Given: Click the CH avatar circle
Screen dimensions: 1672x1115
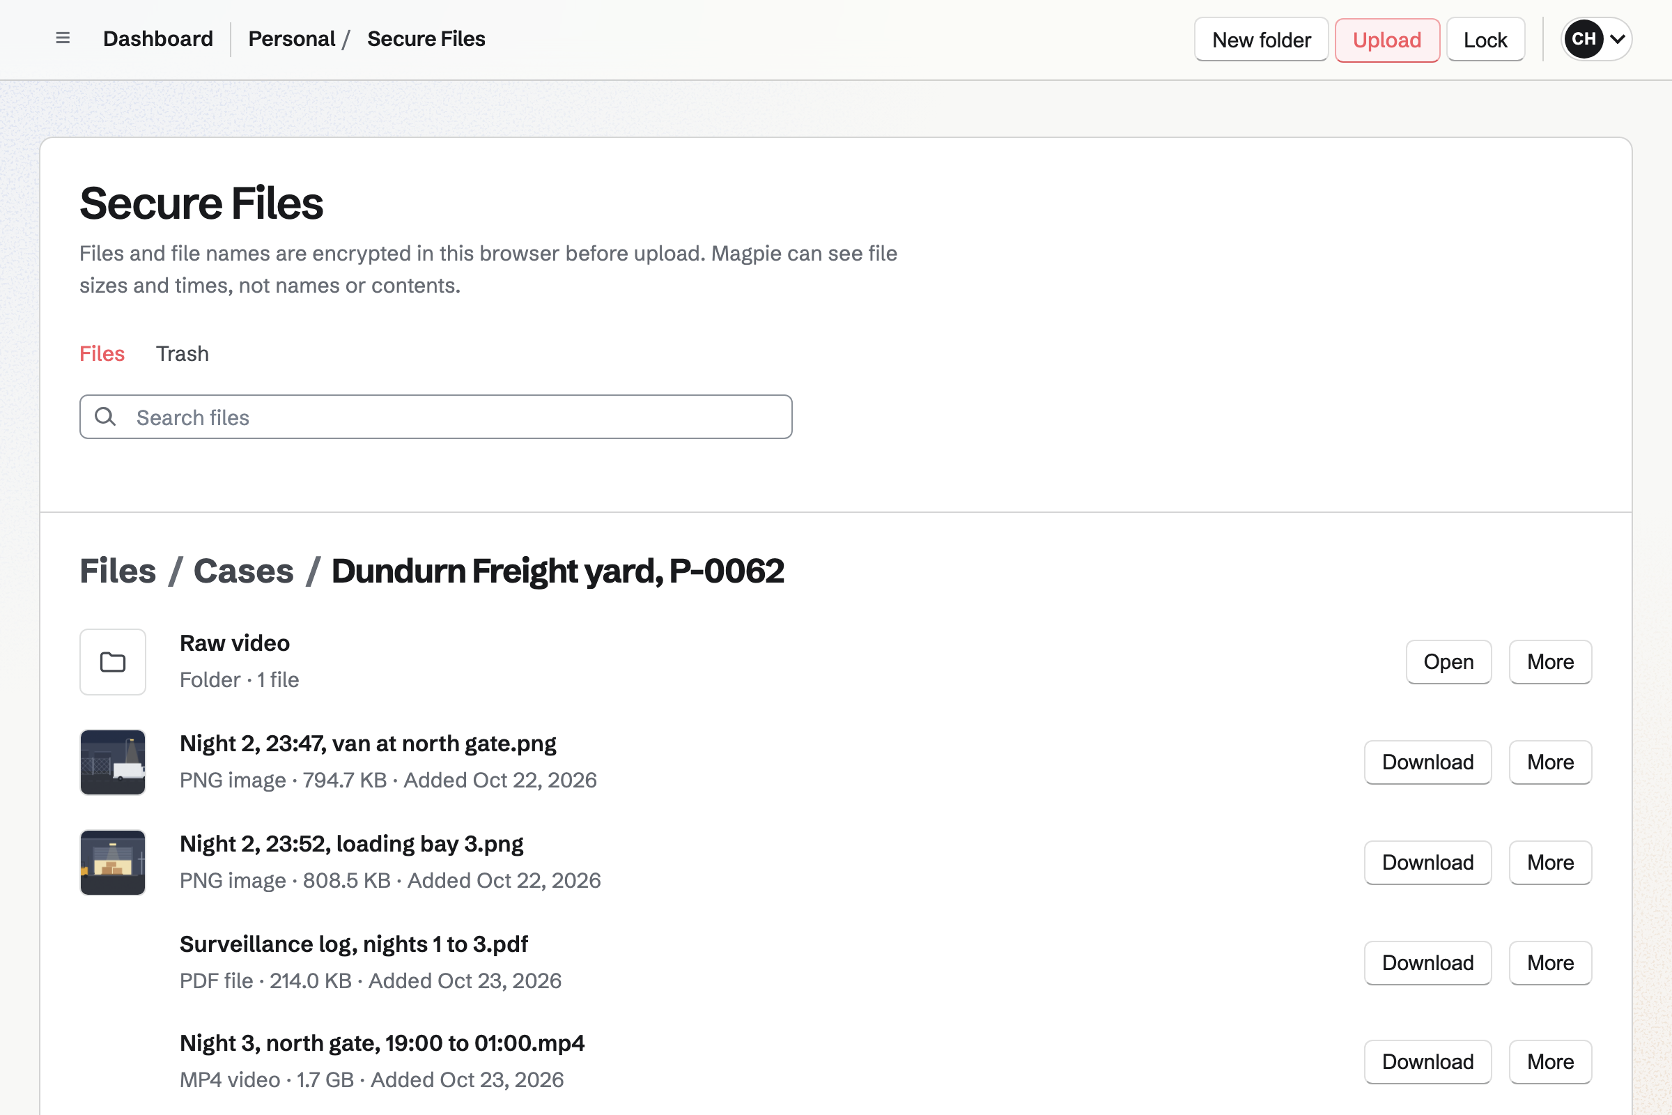Looking at the screenshot, I should 1584,39.
